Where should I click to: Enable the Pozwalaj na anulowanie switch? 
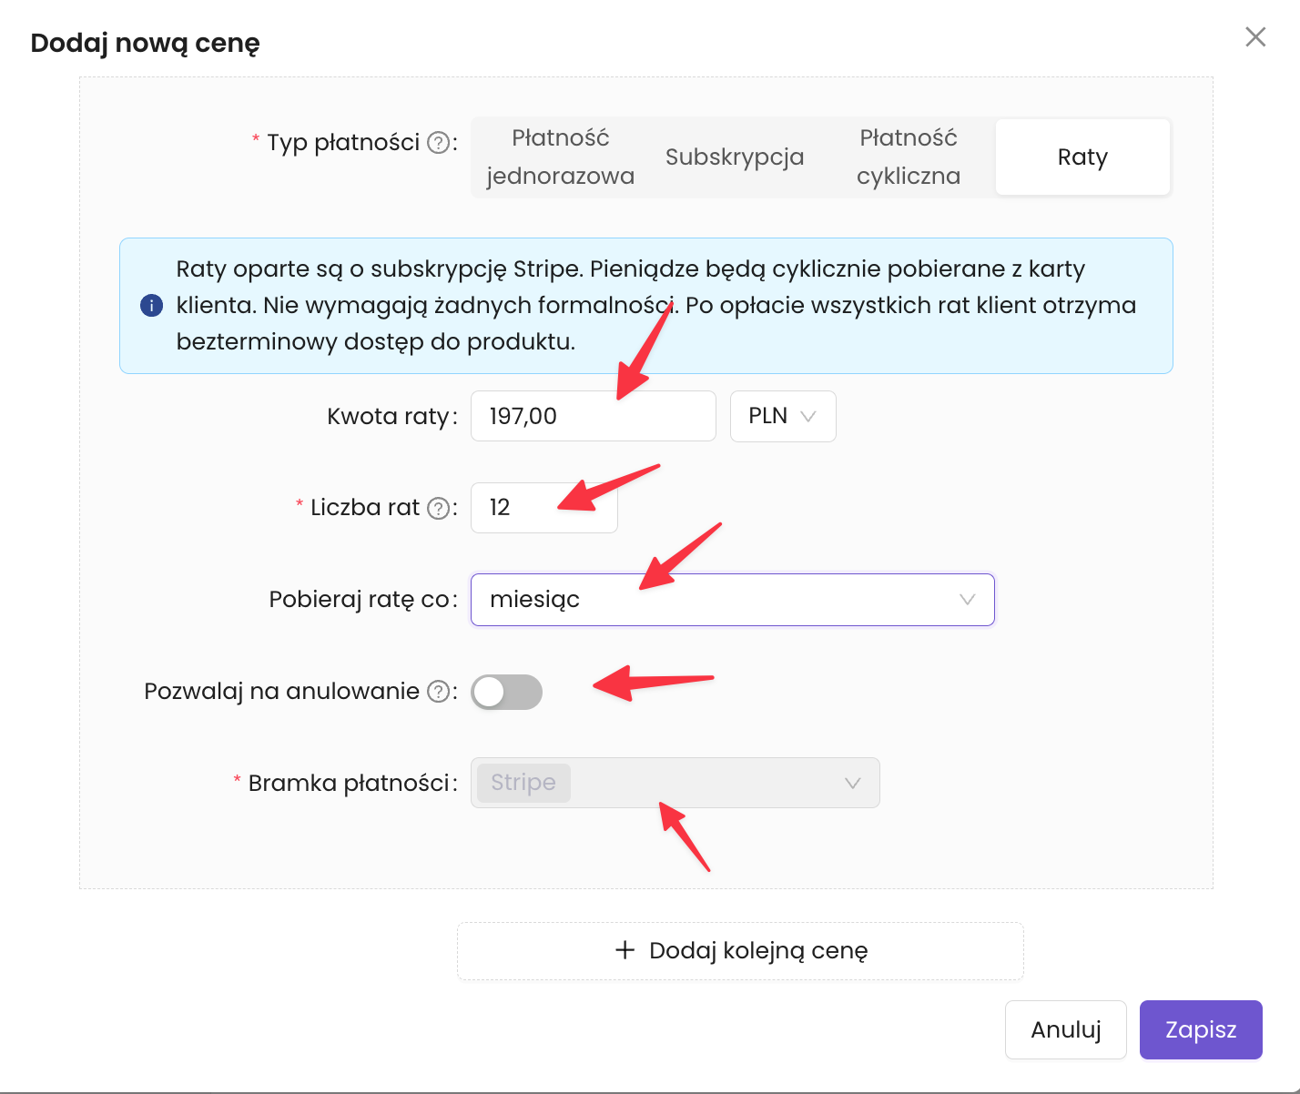(x=506, y=692)
